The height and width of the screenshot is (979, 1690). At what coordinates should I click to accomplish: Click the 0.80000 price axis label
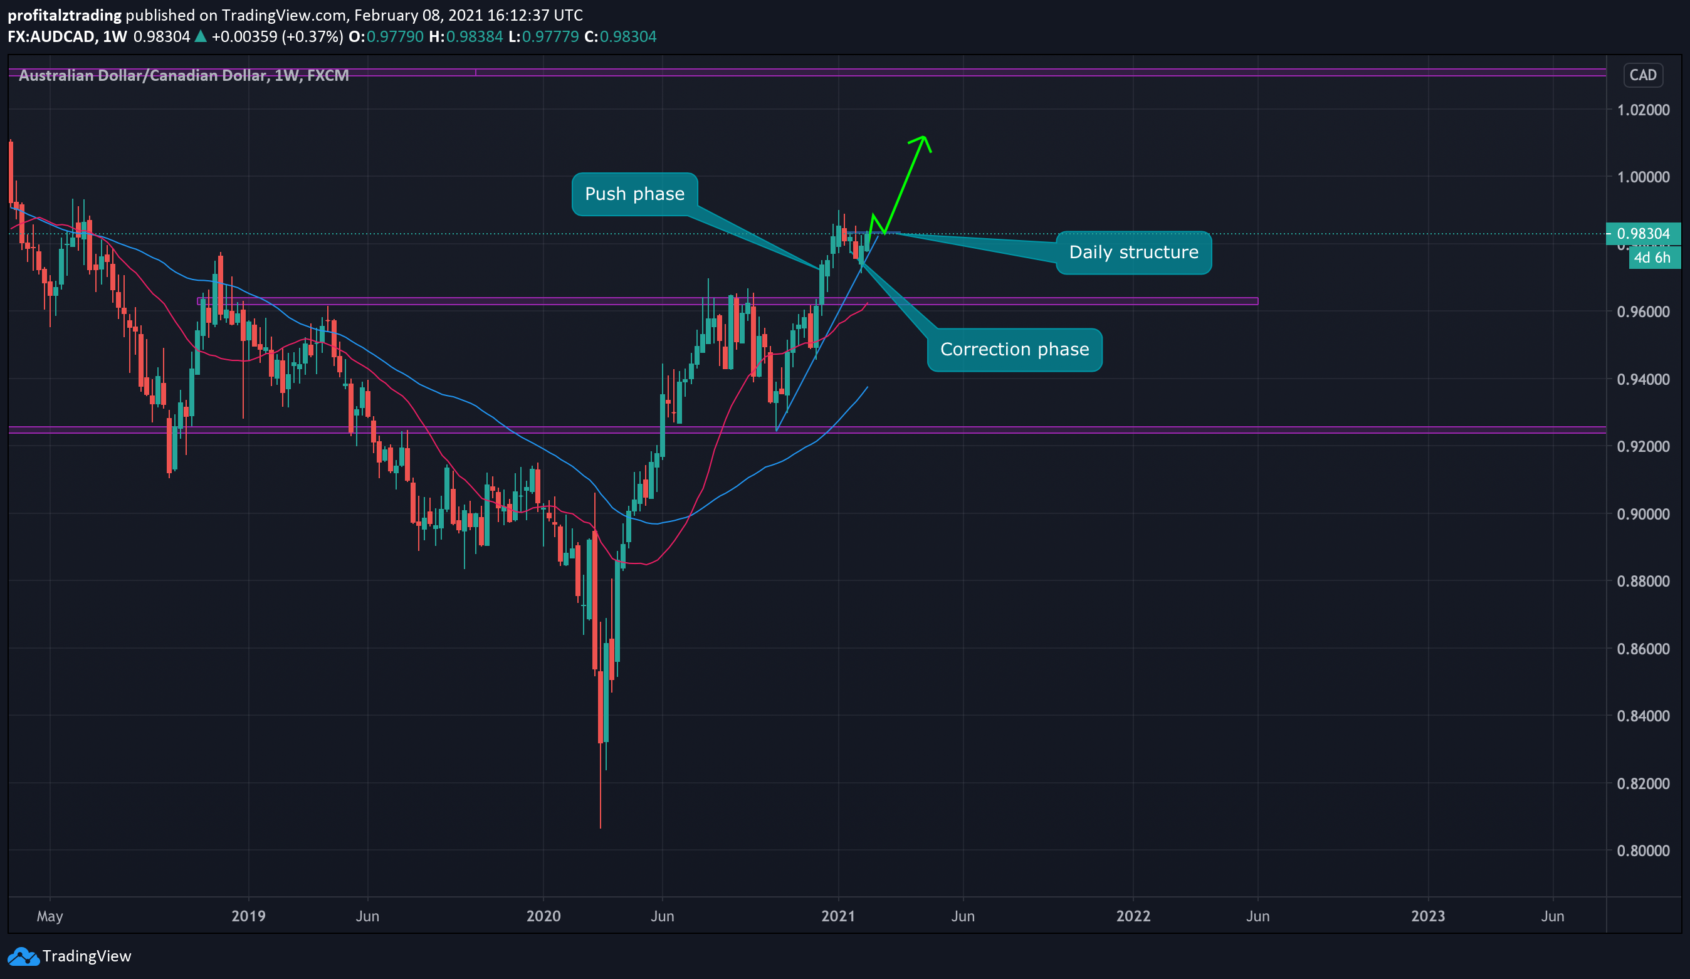click(x=1643, y=851)
